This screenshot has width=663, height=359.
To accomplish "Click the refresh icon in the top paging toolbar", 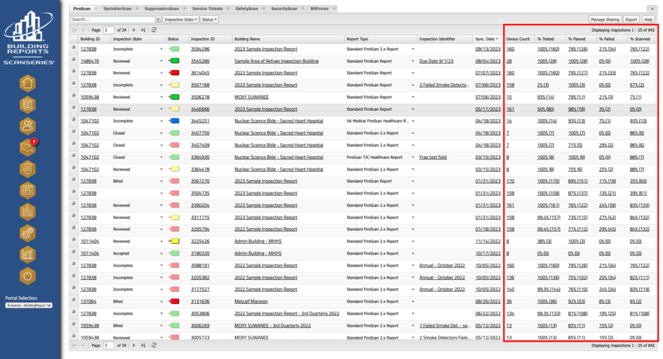I will point(153,30).
